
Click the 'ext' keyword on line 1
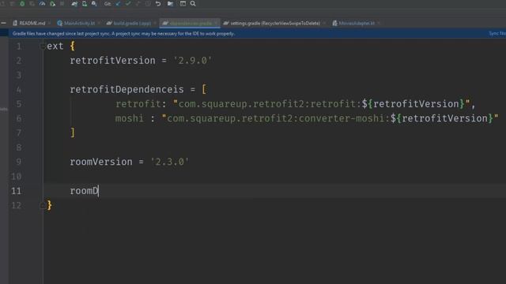pyautogui.click(x=55, y=47)
